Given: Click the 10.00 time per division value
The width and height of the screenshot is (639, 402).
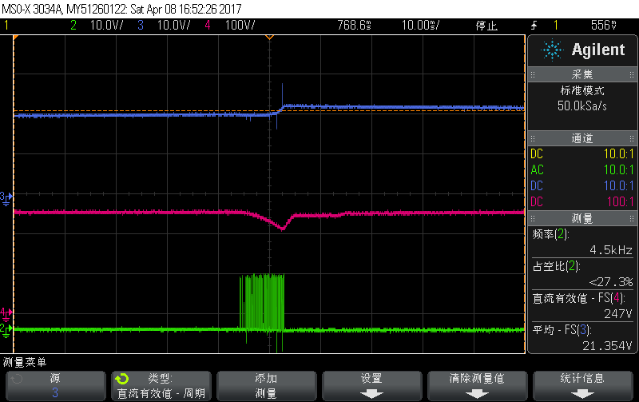Looking at the screenshot, I should coord(421,26).
